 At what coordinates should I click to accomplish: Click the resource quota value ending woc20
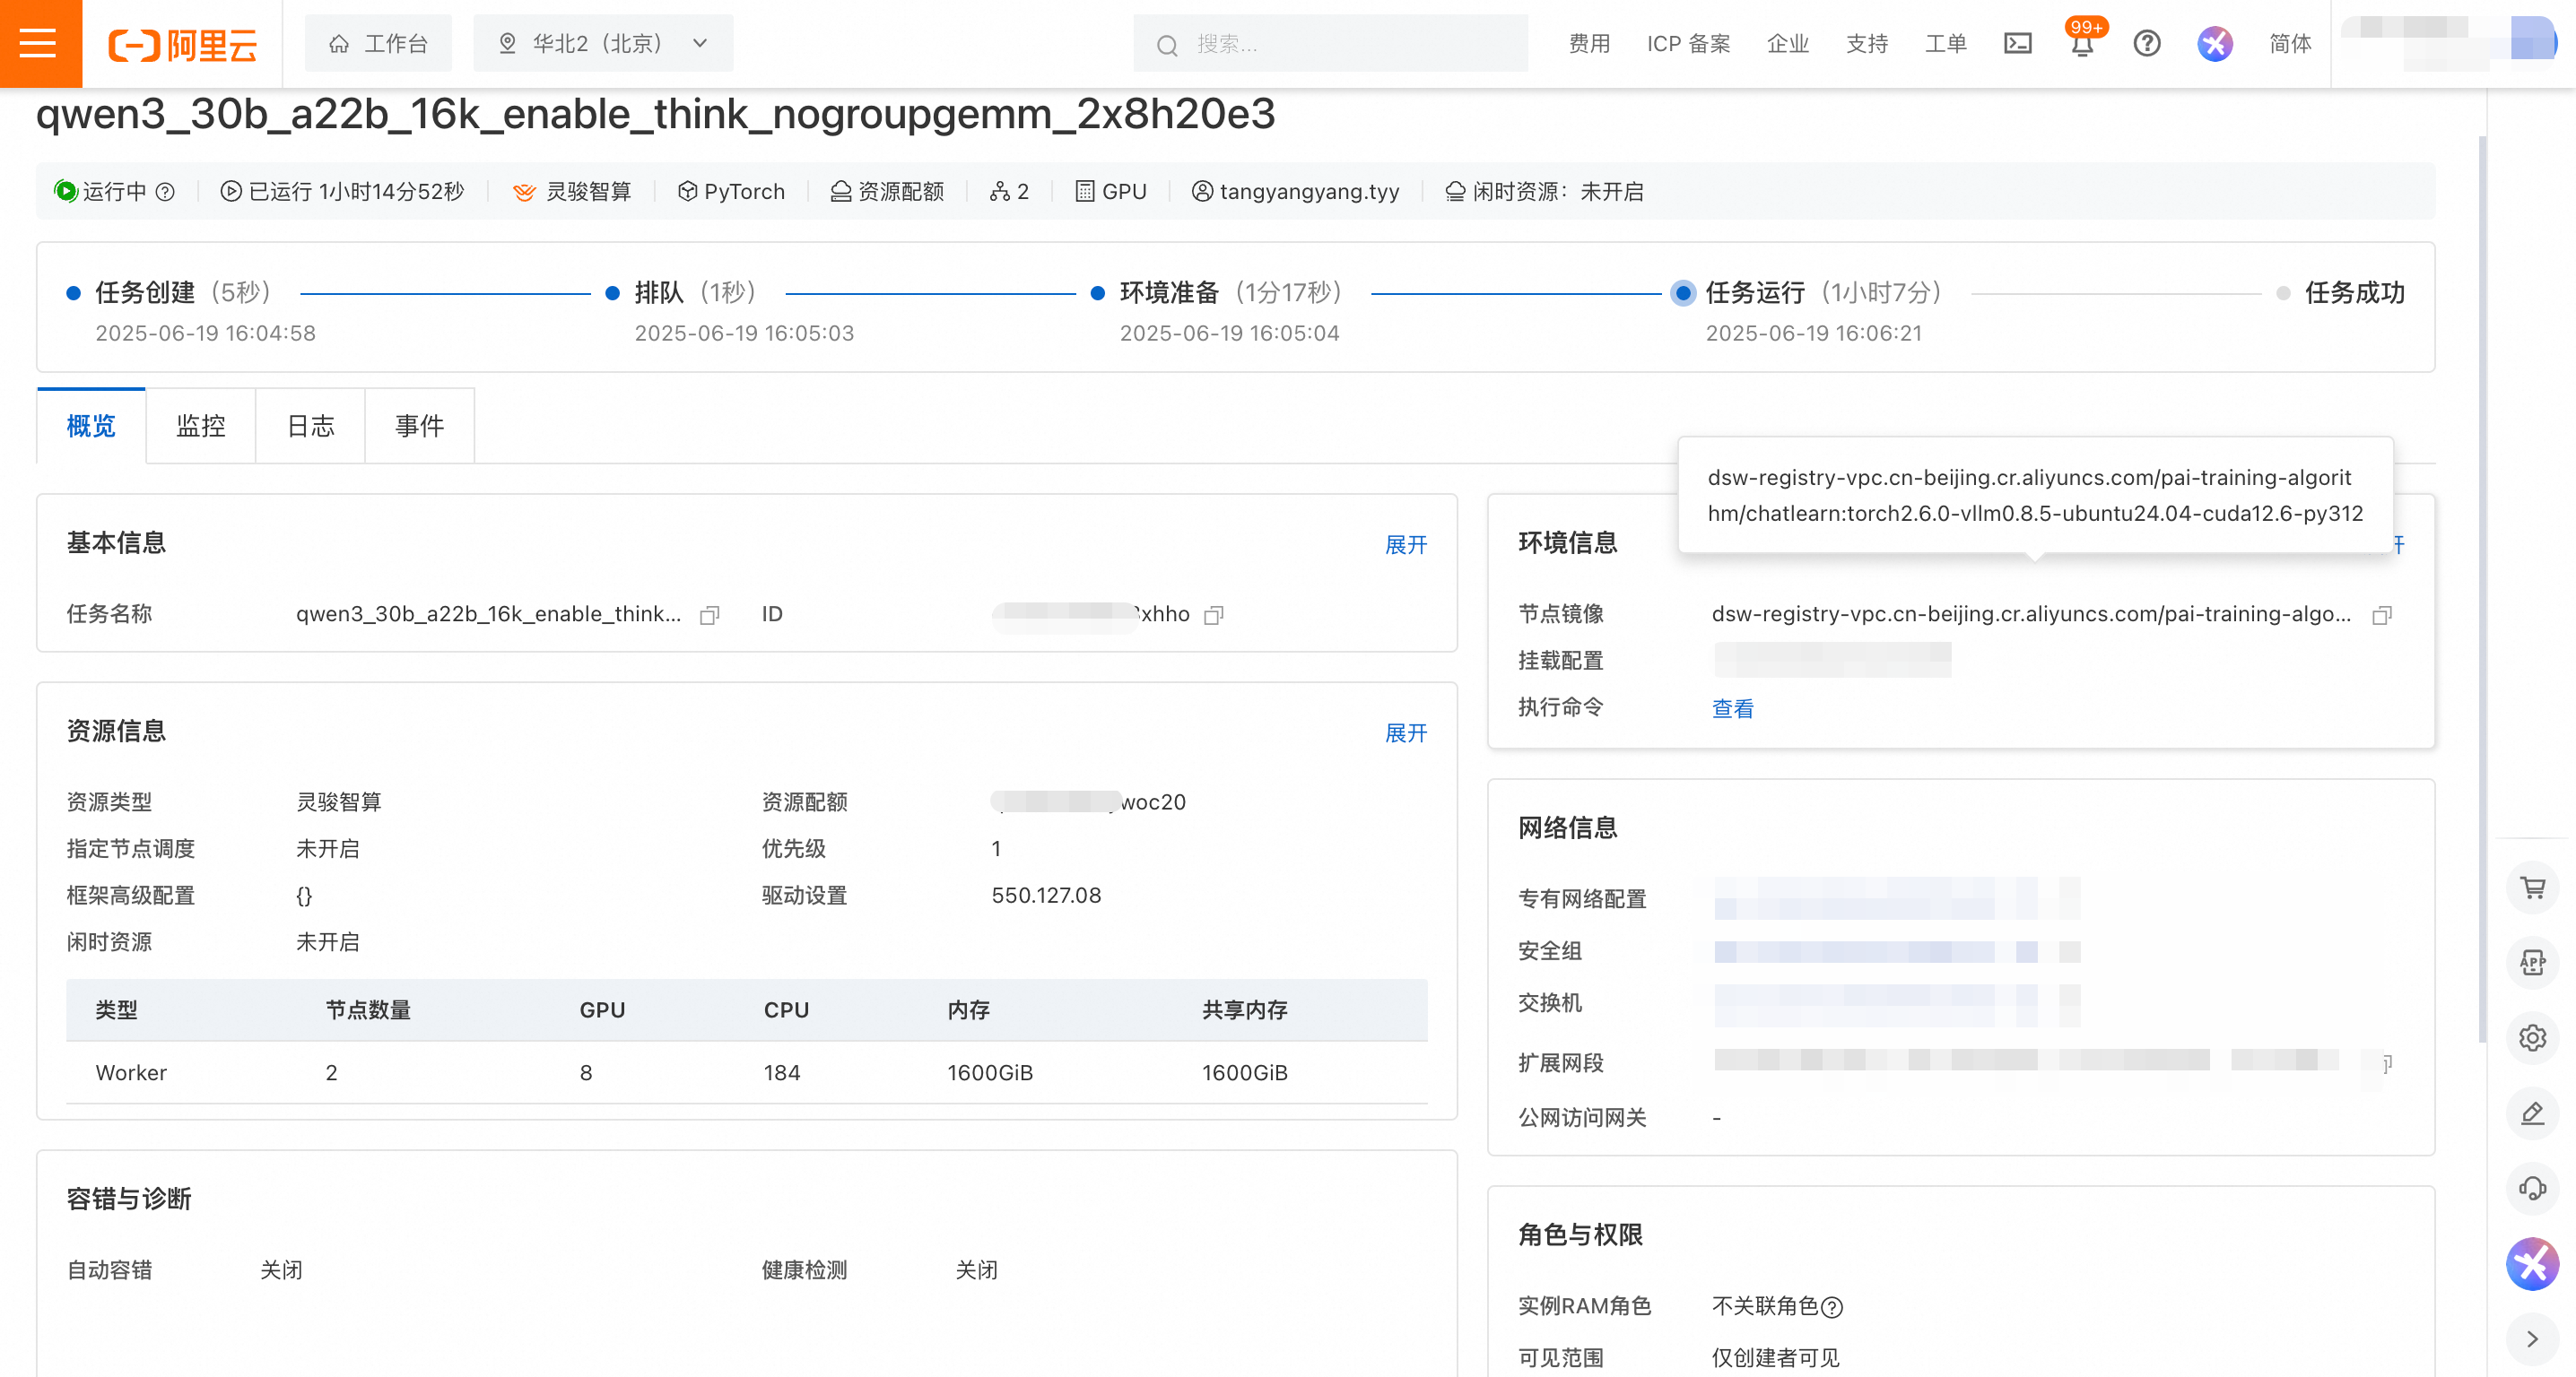coord(1088,801)
